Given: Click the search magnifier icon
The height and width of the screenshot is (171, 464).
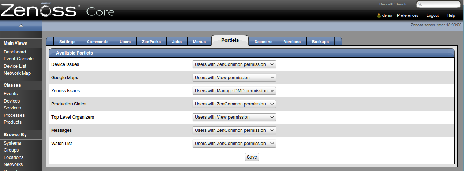Looking at the screenshot, I should point(420,4).
